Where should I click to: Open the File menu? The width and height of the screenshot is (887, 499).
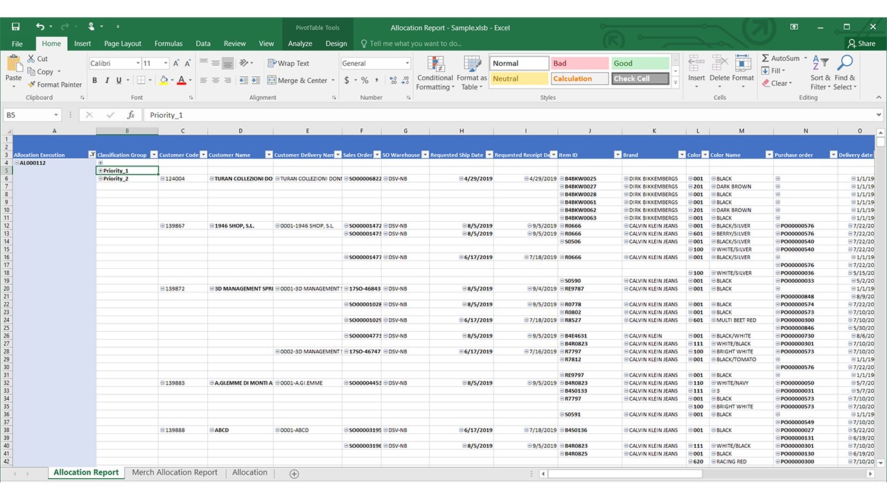(17, 44)
